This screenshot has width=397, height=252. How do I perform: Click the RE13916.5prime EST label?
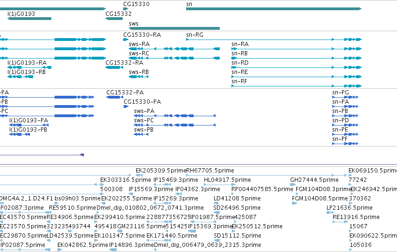pos(356,218)
